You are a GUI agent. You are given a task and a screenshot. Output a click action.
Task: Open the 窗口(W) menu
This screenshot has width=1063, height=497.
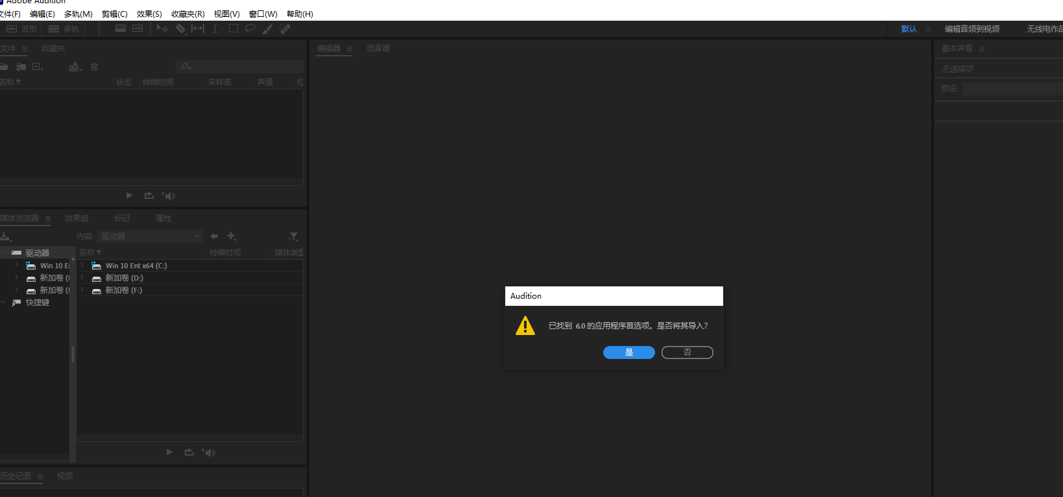point(263,14)
